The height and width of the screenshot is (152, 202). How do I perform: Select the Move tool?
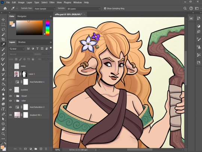pos(3,20)
